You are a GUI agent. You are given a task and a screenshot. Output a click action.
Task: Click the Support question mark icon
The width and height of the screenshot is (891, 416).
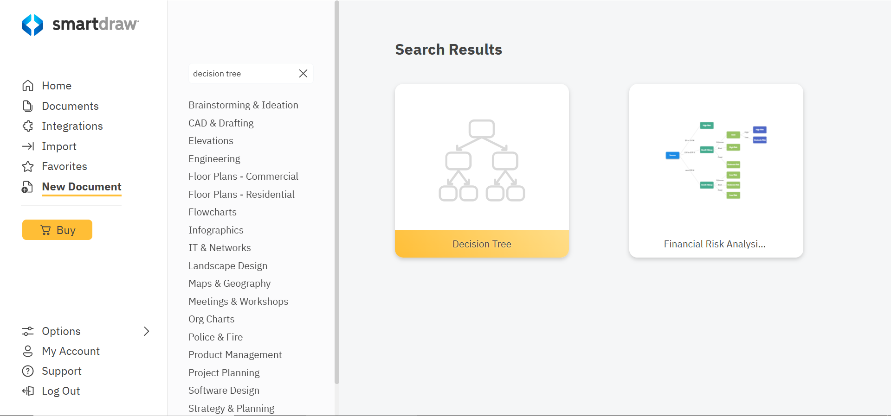click(x=28, y=371)
